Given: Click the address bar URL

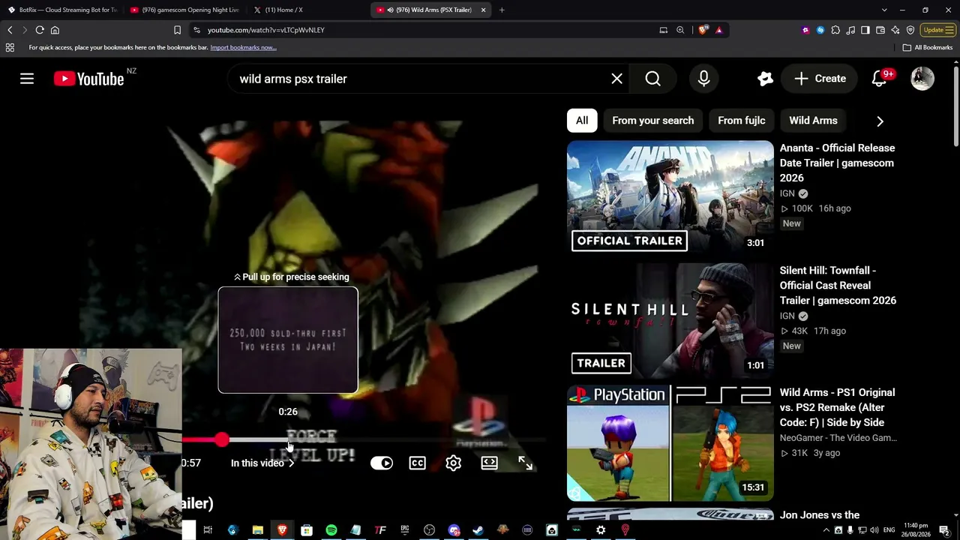Looking at the screenshot, I should coord(266,30).
